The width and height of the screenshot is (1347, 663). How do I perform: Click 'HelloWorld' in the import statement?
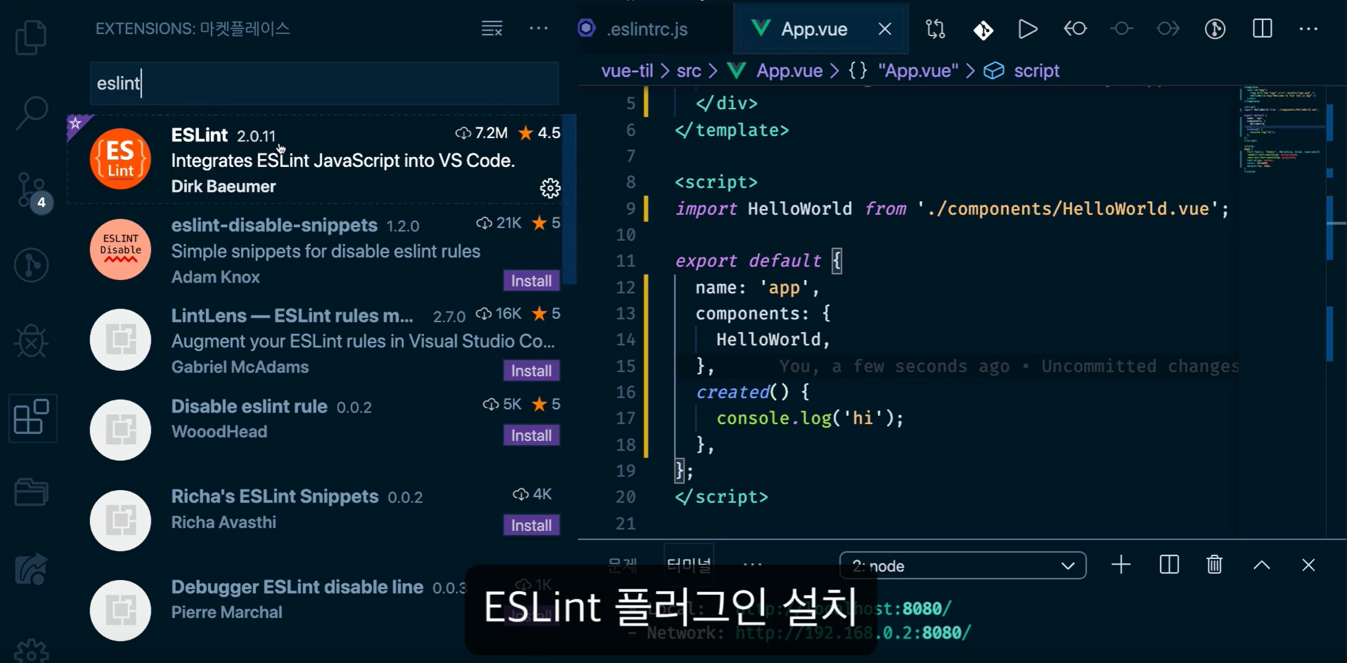800,208
